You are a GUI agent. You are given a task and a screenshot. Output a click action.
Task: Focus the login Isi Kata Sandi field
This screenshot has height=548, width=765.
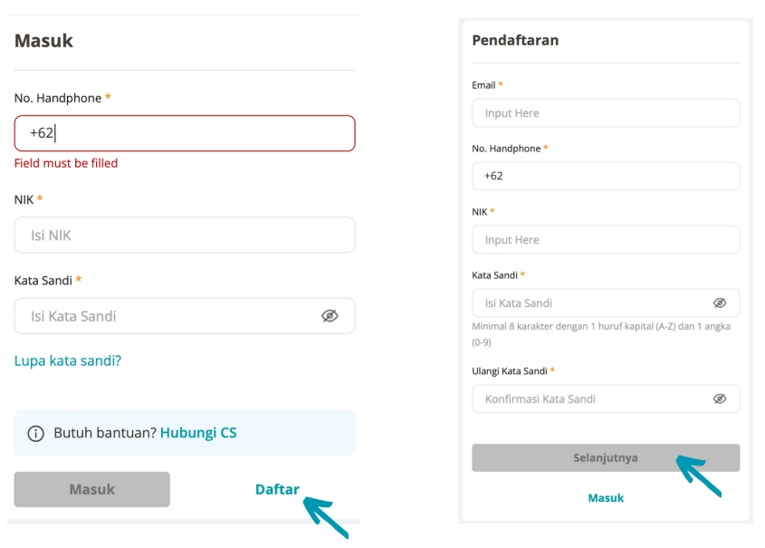pos(185,316)
